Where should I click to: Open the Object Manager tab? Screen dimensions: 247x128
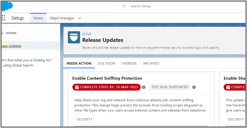[x=62, y=18]
